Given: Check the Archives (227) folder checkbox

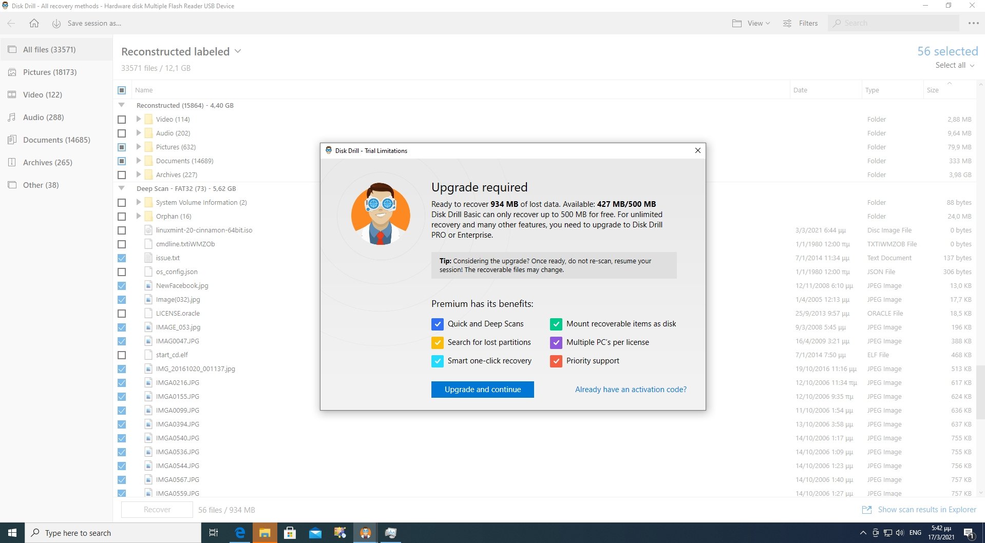Looking at the screenshot, I should (122, 174).
